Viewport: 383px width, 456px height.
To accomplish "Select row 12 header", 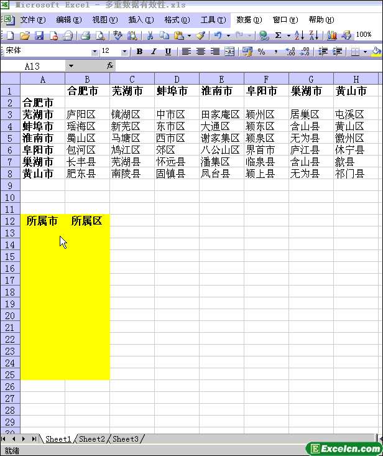I will pos(10,221).
